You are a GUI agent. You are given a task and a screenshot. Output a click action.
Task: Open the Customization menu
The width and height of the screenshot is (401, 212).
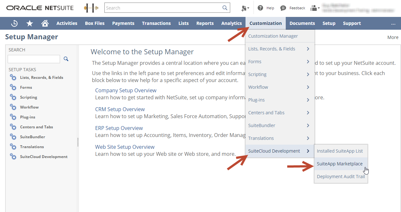pos(266,23)
